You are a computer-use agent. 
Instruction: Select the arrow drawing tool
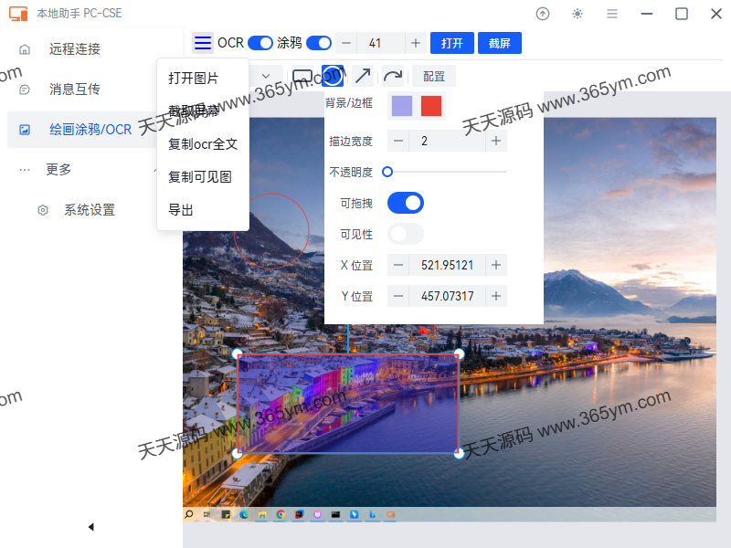[x=362, y=76]
